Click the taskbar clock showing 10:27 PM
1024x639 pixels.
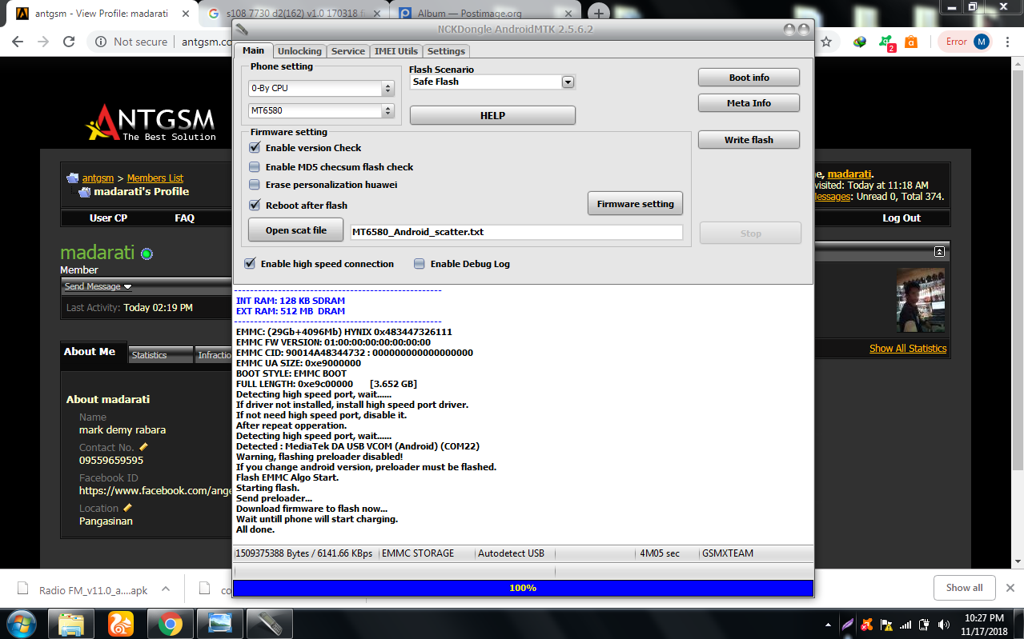tap(984, 624)
